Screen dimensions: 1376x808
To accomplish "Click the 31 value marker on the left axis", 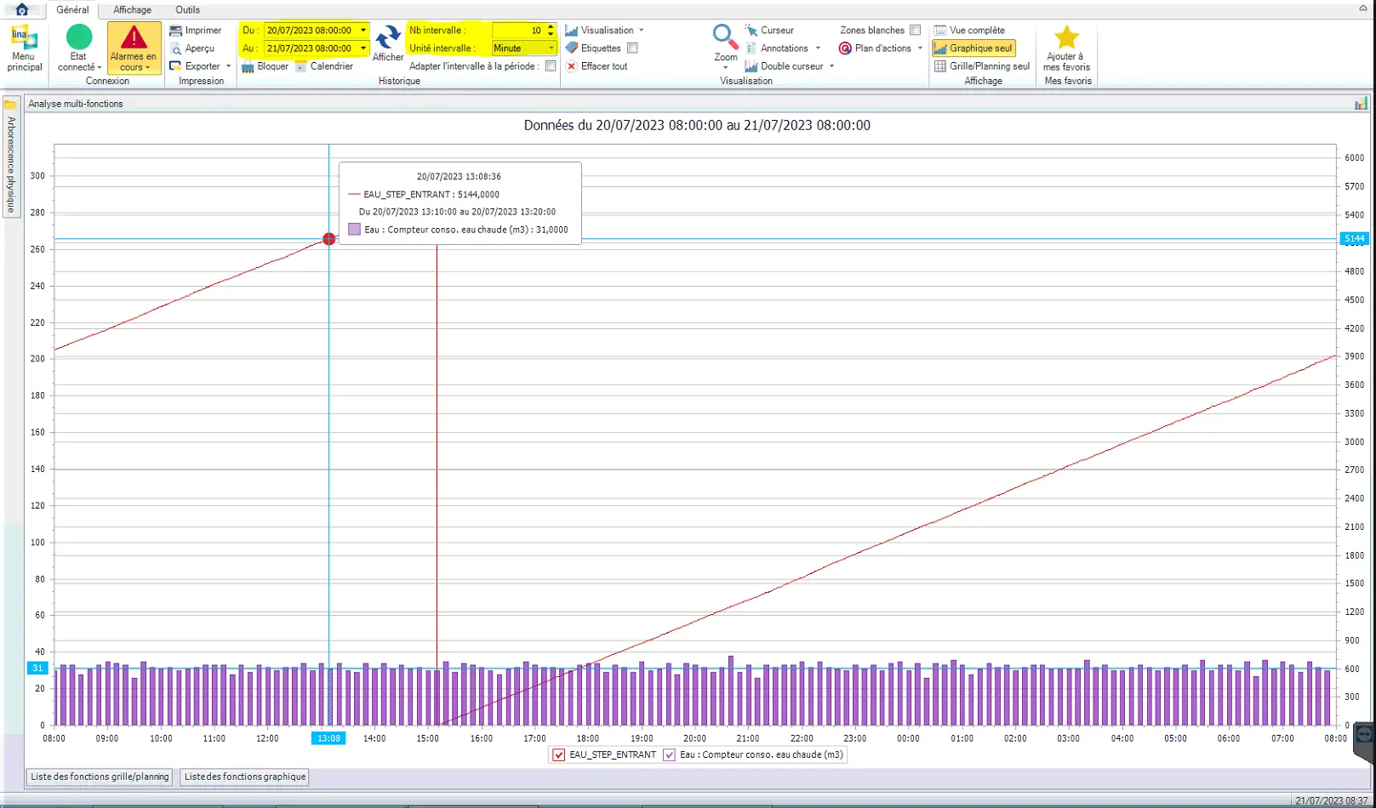I will pyautogui.click(x=37, y=669).
